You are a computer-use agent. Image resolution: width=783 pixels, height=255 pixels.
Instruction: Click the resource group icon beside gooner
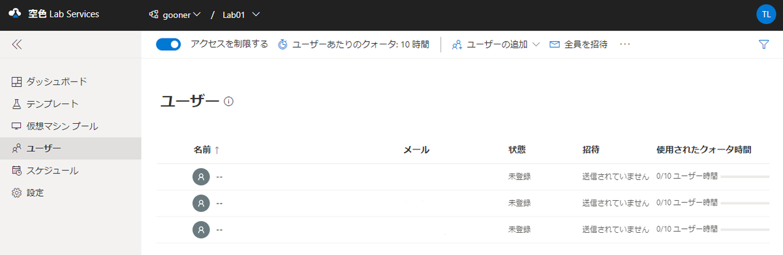click(155, 14)
